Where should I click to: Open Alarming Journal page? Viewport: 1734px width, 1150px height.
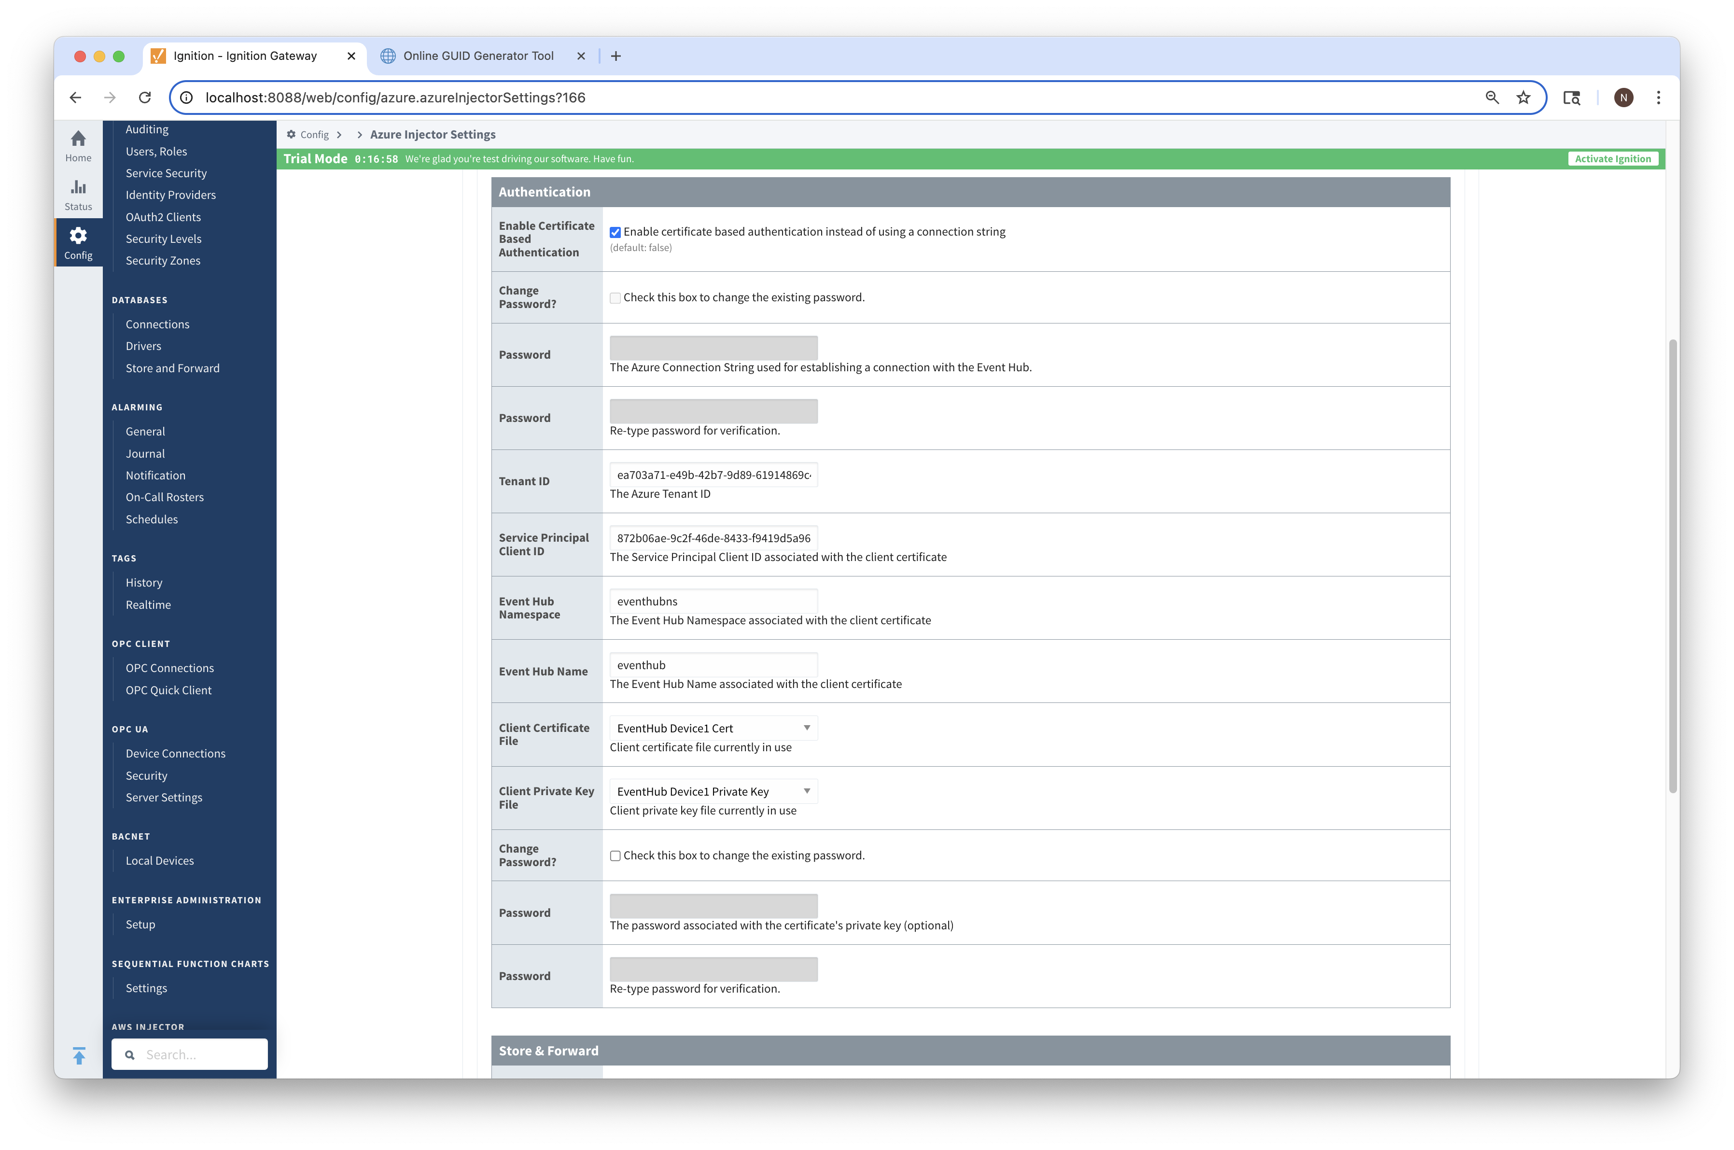pyautogui.click(x=145, y=454)
